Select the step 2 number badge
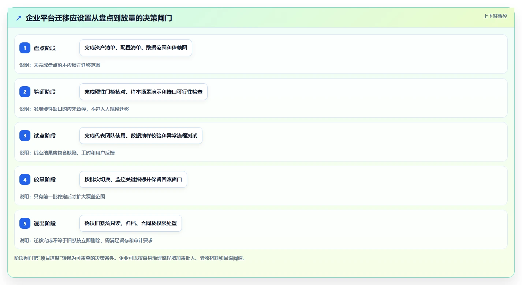This screenshot has height=285, width=522. 25,92
